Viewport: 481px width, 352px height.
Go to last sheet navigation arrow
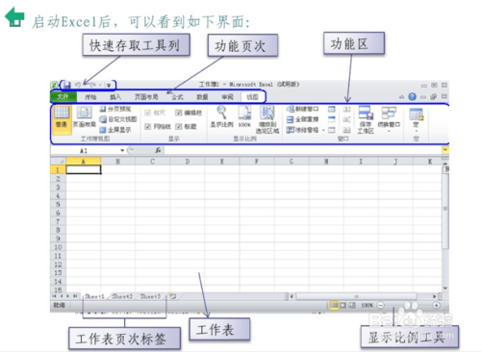tap(75, 296)
